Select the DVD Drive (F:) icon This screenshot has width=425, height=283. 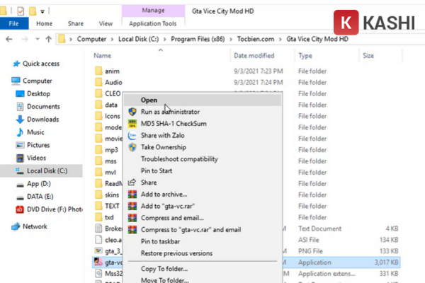(21, 209)
